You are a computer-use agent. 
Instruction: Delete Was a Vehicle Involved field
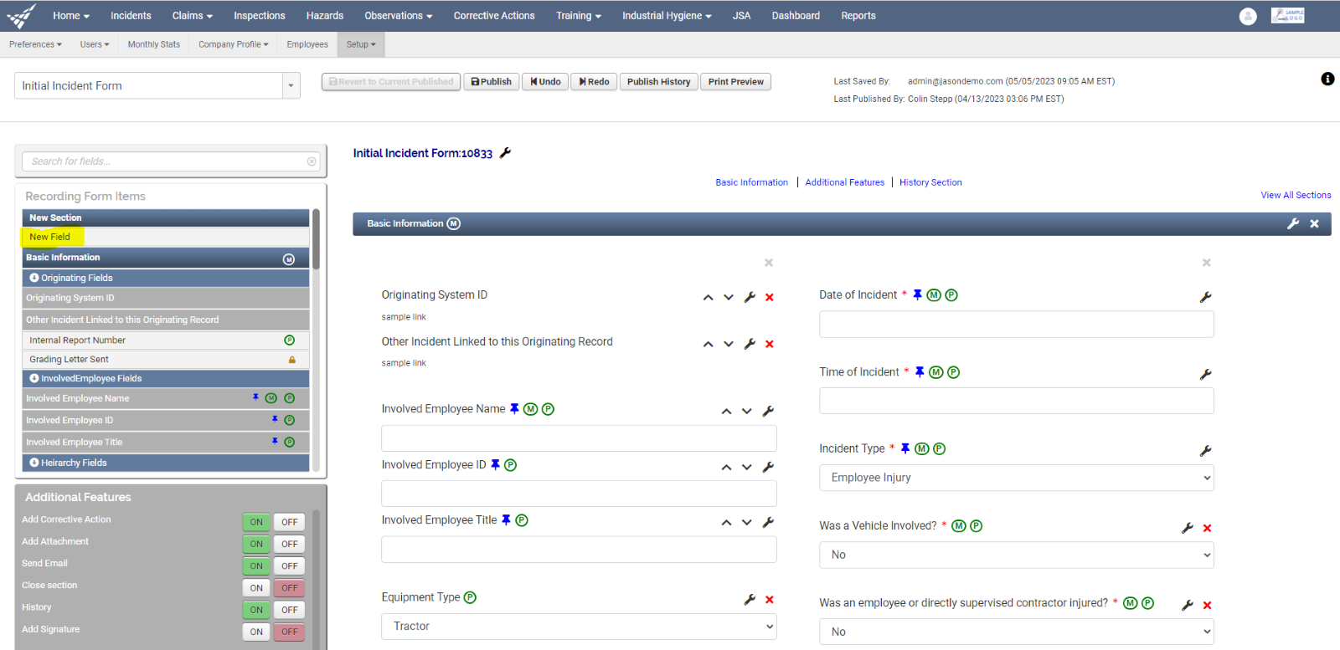coord(1208,528)
